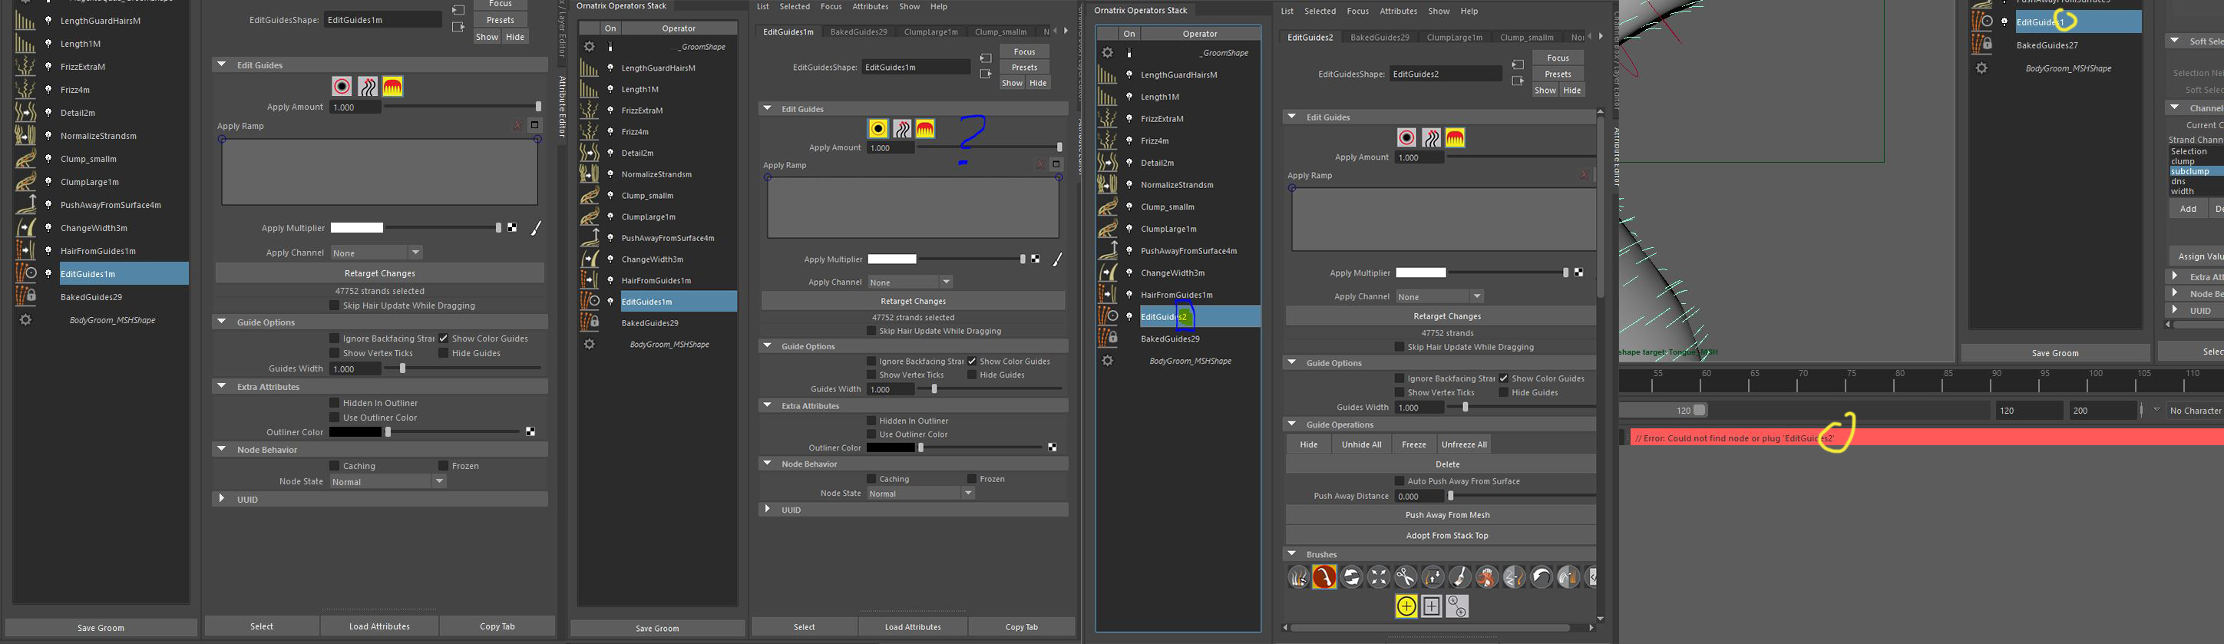Collapse the Guide Operations section
The height and width of the screenshot is (644, 2224).
point(1291,424)
